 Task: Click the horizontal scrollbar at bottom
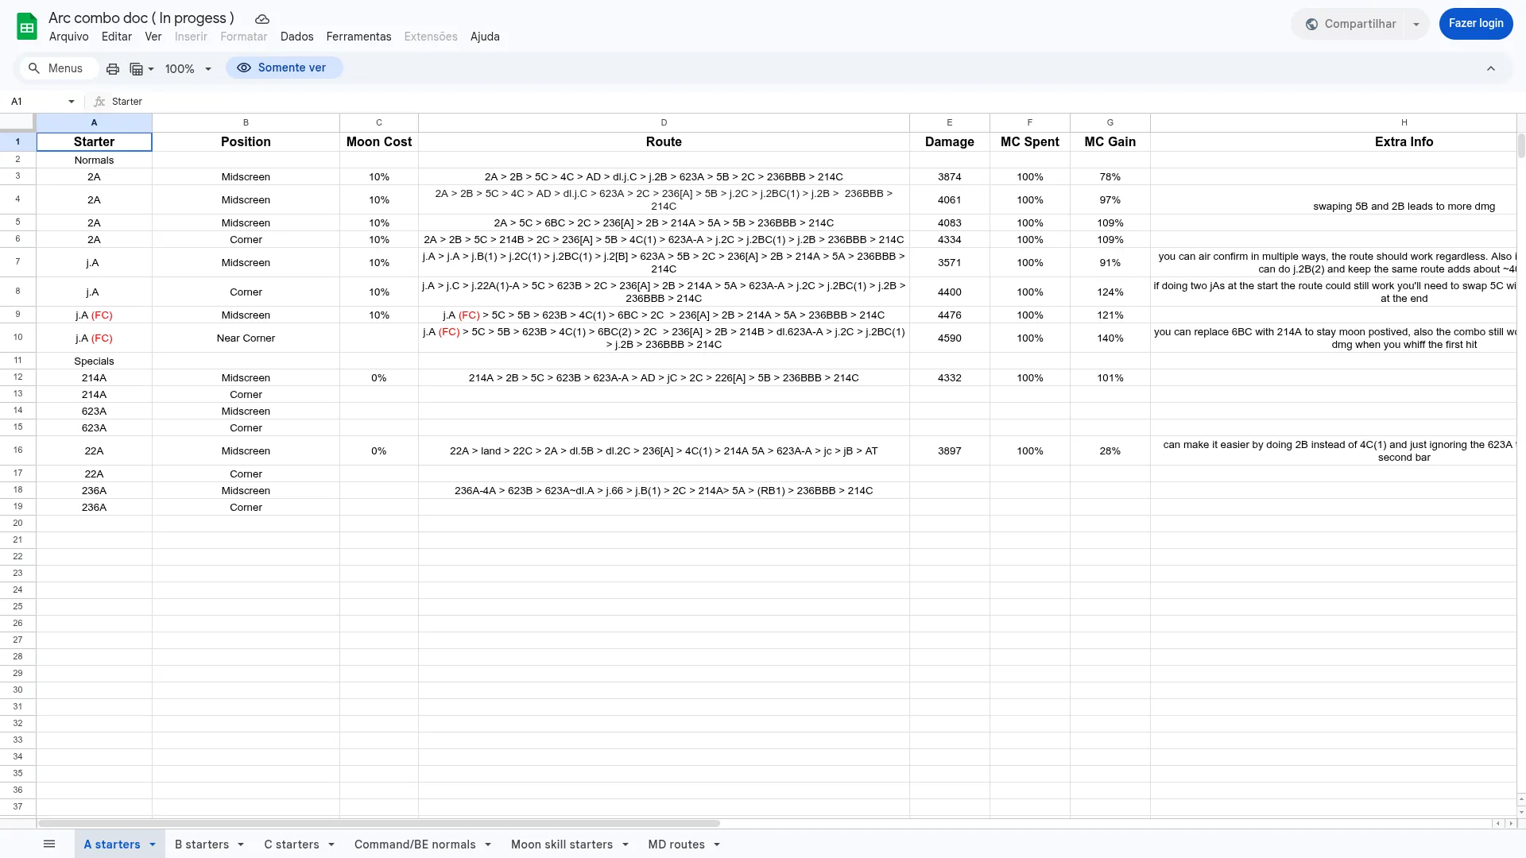(x=378, y=824)
